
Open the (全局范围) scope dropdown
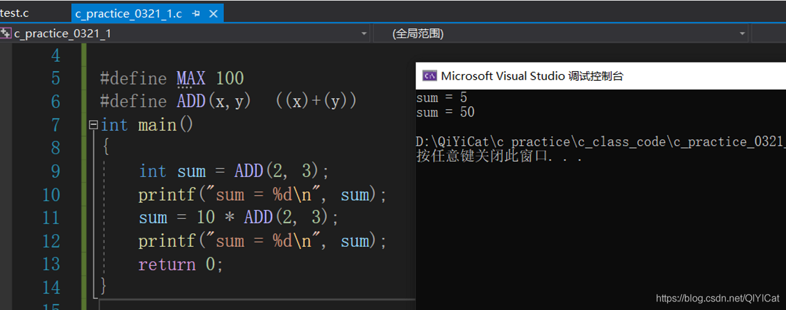[x=742, y=34]
